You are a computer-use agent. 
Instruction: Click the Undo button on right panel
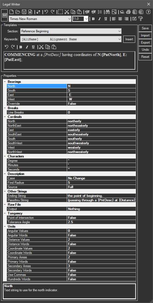coord(145,50)
